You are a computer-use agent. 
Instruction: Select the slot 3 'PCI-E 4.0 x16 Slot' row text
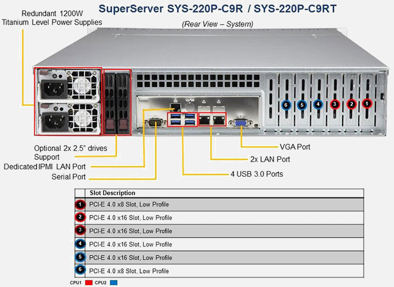pyautogui.click(x=131, y=231)
